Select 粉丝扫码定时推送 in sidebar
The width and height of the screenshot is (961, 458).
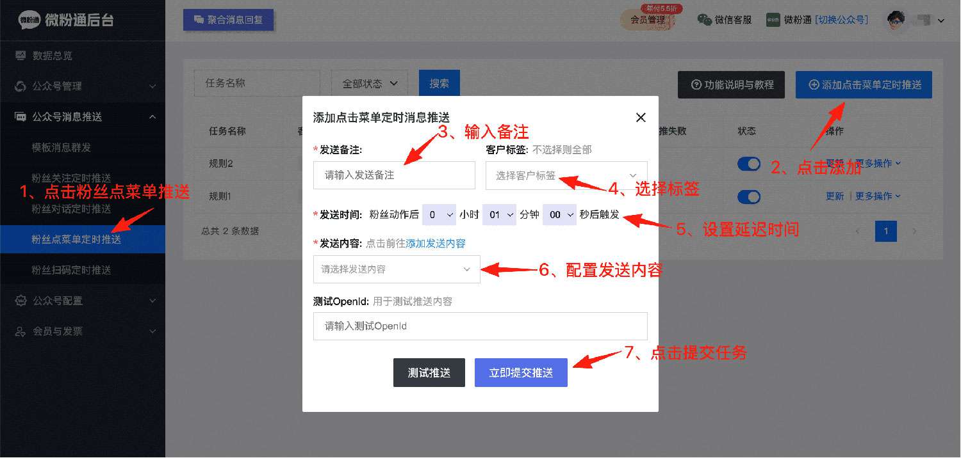71,270
